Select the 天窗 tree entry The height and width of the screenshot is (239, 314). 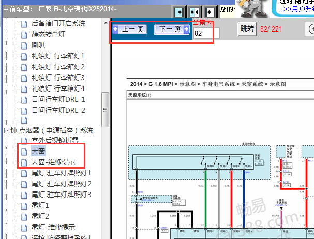pos(38,151)
